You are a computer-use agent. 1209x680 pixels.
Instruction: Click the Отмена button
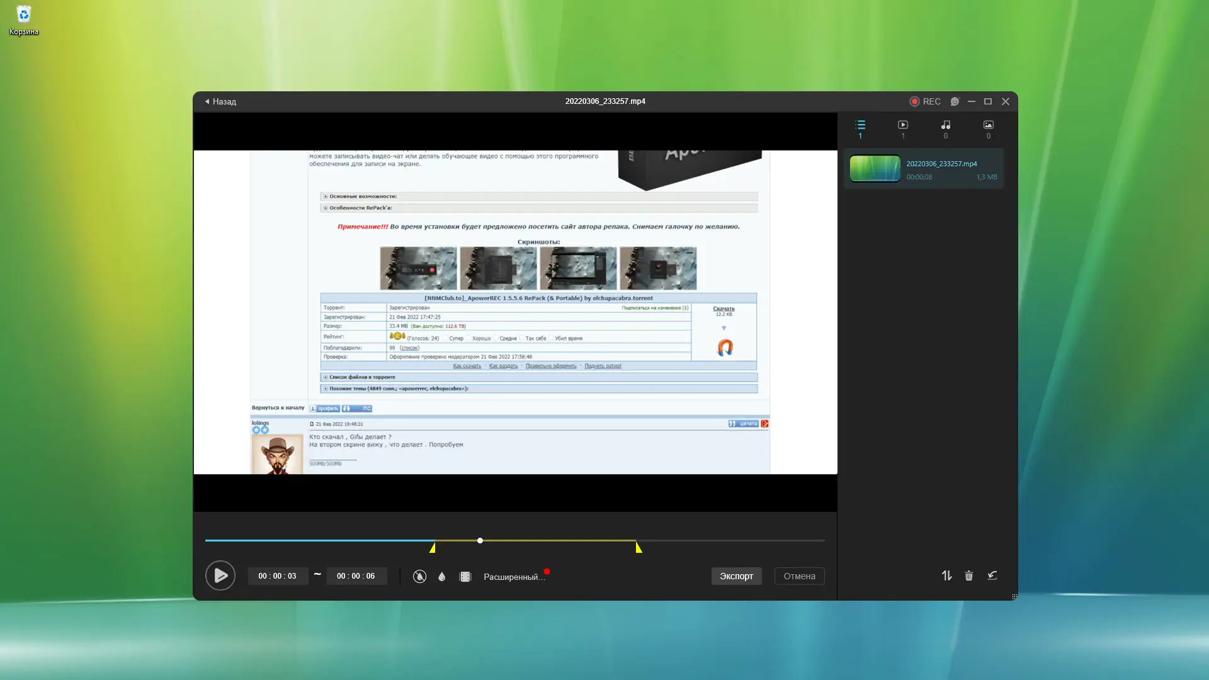pos(799,576)
